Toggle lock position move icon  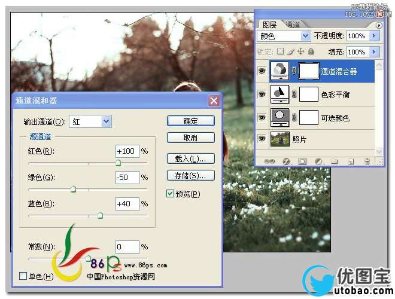point(301,51)
